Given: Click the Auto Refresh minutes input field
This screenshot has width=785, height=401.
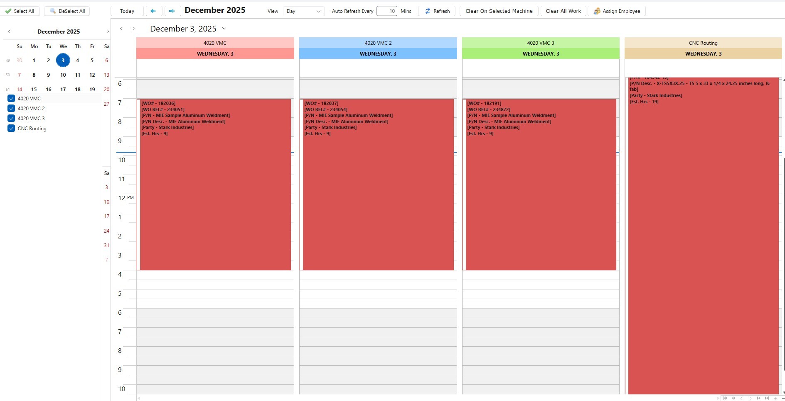Looking at the screenshot, I should click(387, 11).
